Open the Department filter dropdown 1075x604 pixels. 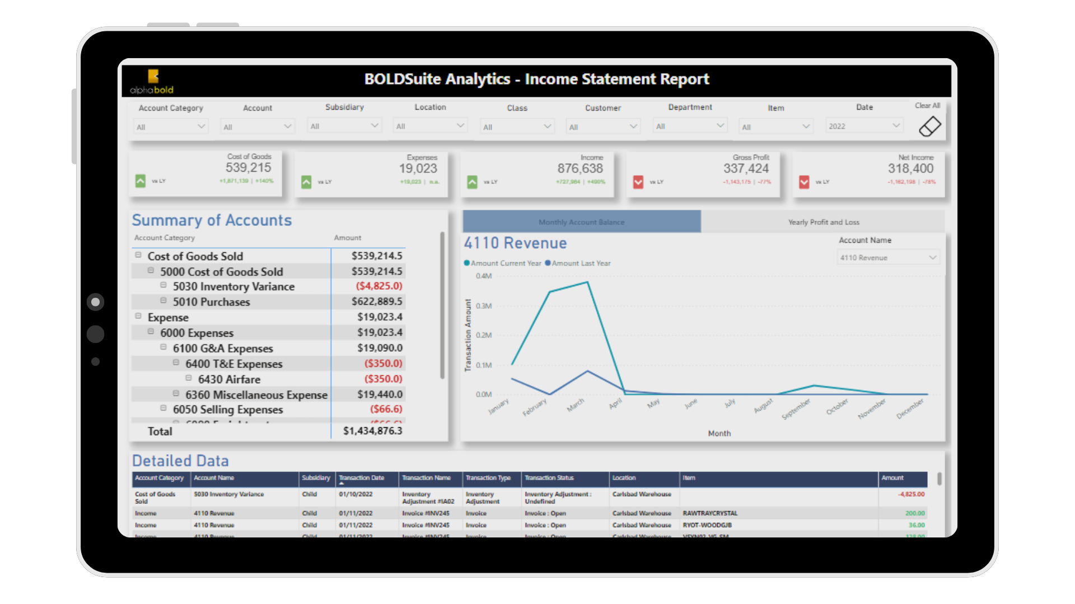tap(690, 126)
